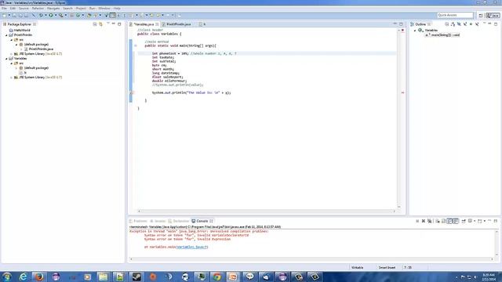The height and width of the screenshot is (282, 502).
Task: Open the Window menu
Action: (104, 9)
